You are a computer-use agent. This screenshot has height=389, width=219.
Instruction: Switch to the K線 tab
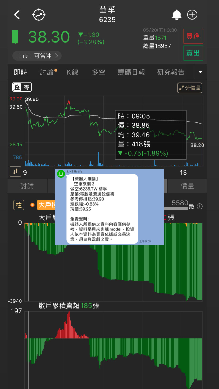click(x=72, y=72)
